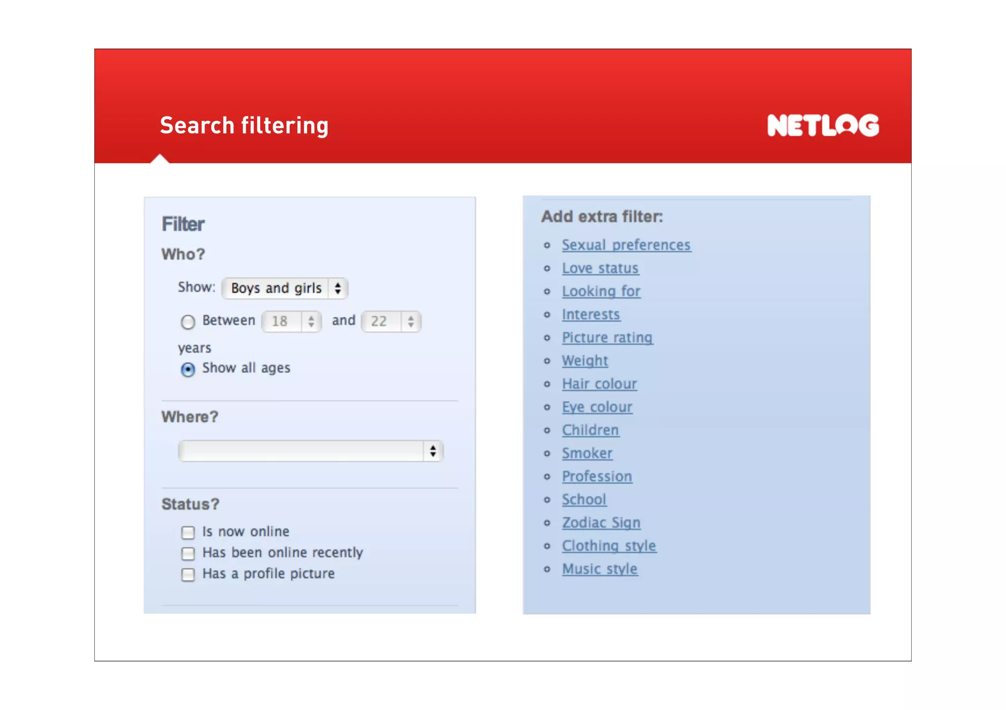Click the Netlog logo
The width and height of the screenshot is (1006, 710).
tap(823, 125)
